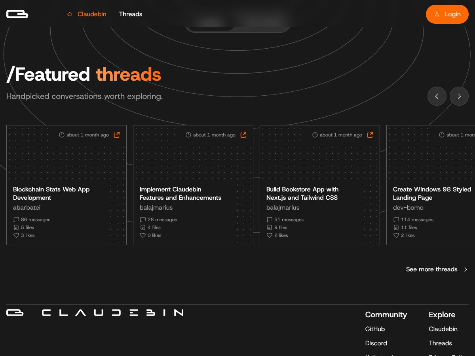Open the Discord footer link

pos(376,343)
